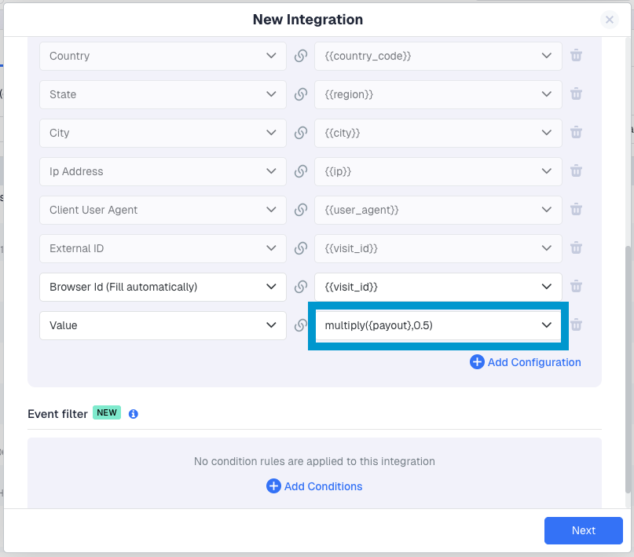This screenshot has width=634, height=557.
Task: Close the New Integration dialog
Action: (609, 20)
